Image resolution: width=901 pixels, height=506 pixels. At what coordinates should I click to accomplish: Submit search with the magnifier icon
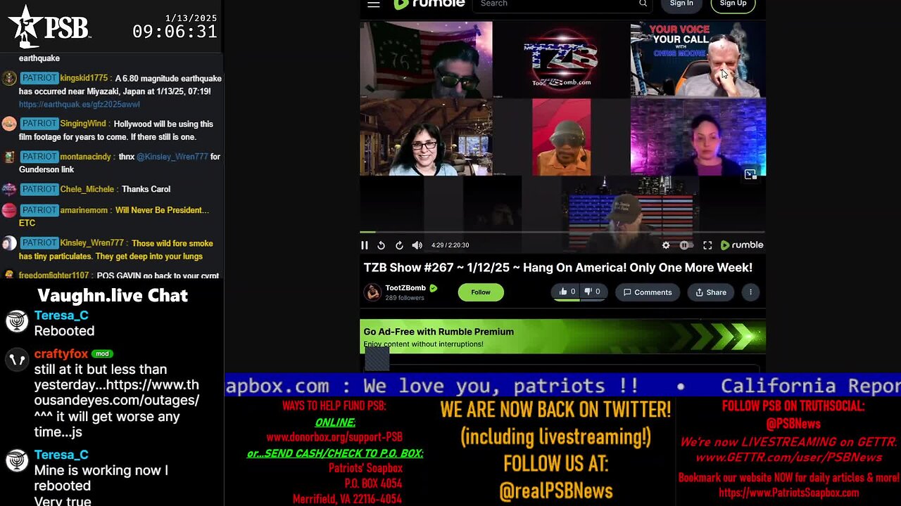(x=643, y=4)
